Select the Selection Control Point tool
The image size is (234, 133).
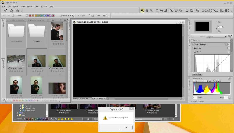click(x=204, y=11)
